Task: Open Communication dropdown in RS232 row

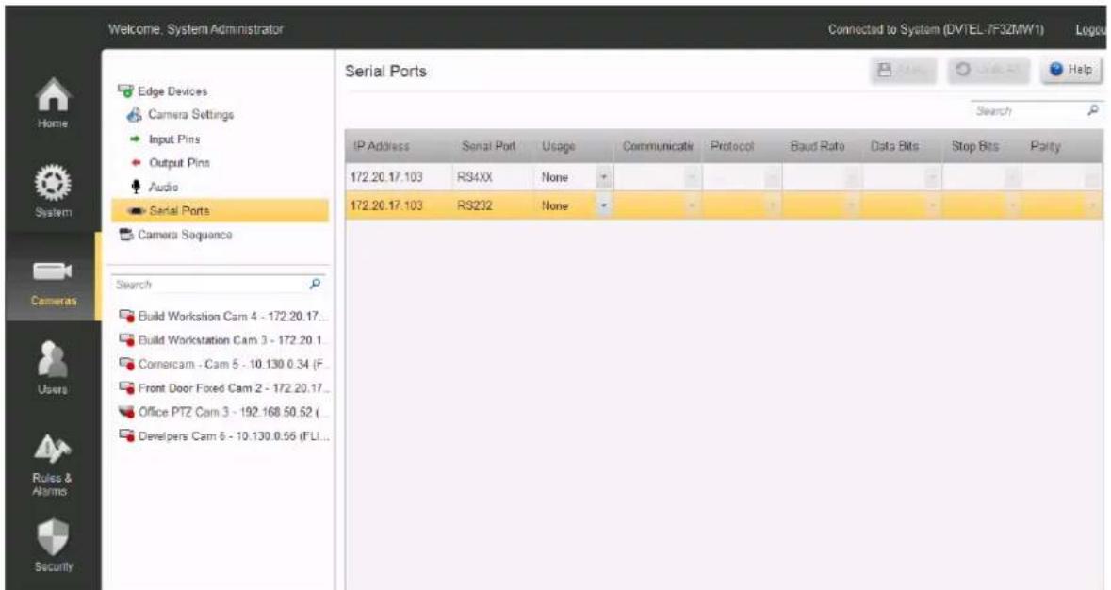Action: [x=692, y=205]
